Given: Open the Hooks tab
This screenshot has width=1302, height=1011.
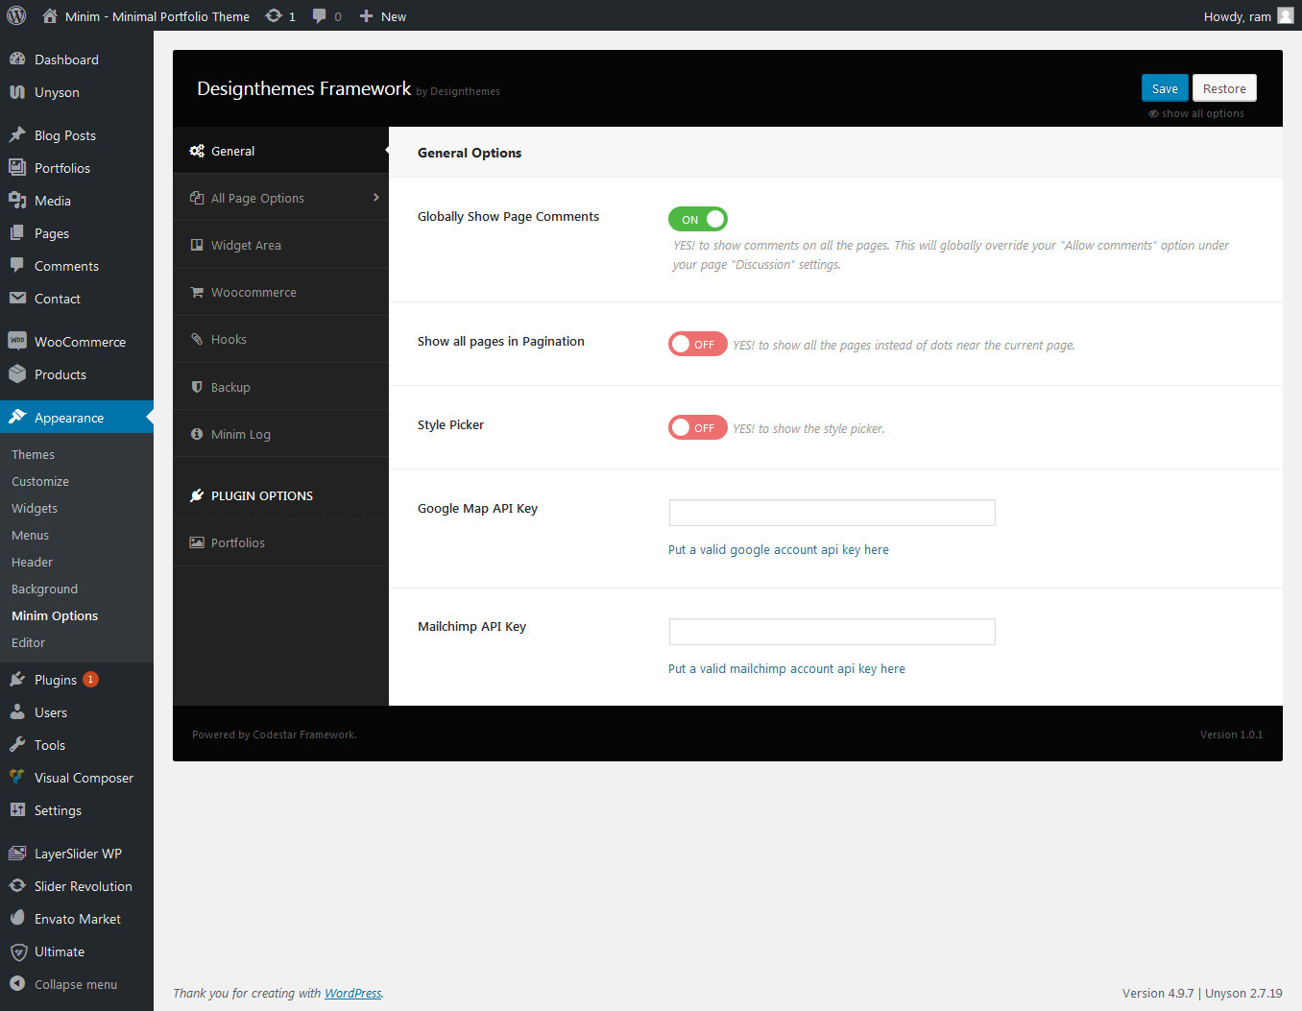Looking at the screenshot, I should point(280,339).
